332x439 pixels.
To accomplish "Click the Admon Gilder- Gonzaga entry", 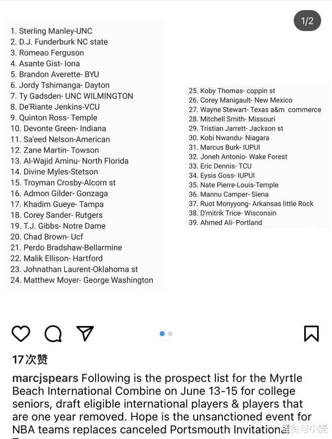I will [59, 193].
